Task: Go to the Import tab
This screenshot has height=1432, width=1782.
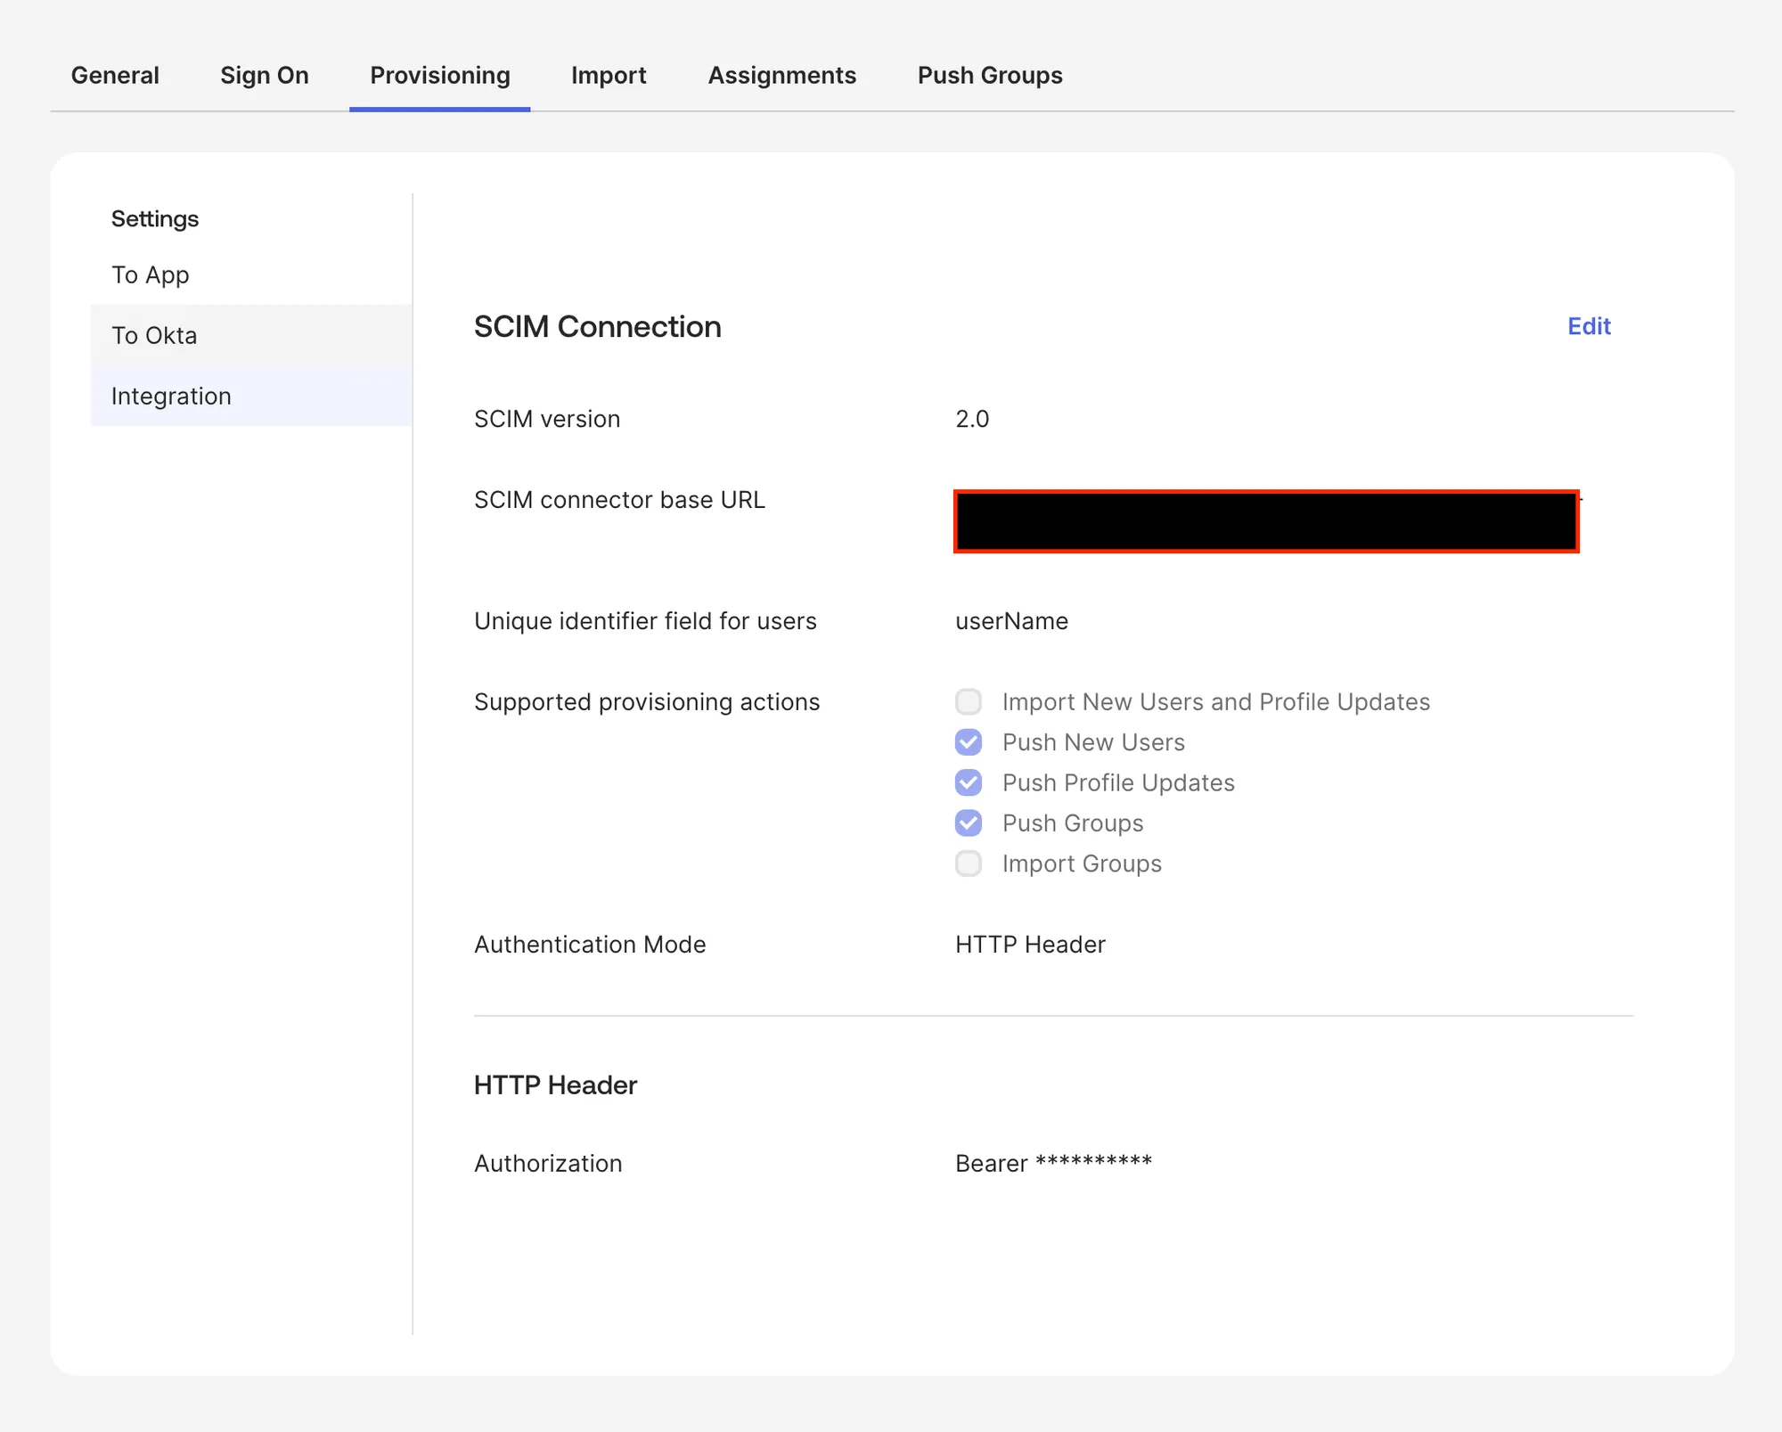Action: click(609, 75)
